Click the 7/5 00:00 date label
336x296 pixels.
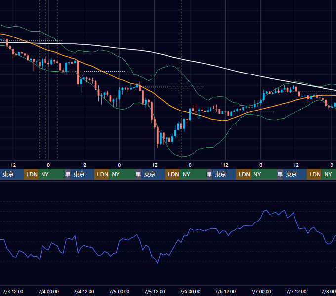119,291
